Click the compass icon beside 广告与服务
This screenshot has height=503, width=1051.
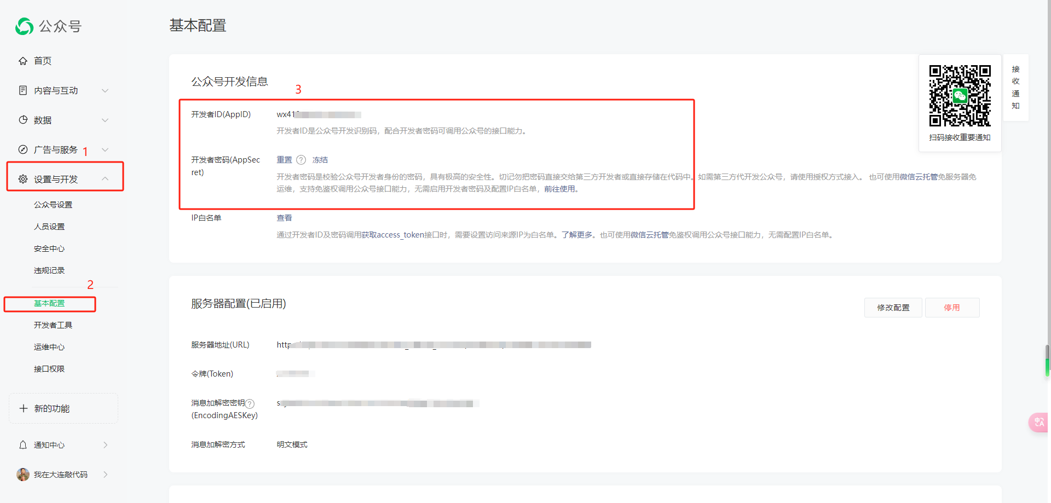[x=23, y=149]
